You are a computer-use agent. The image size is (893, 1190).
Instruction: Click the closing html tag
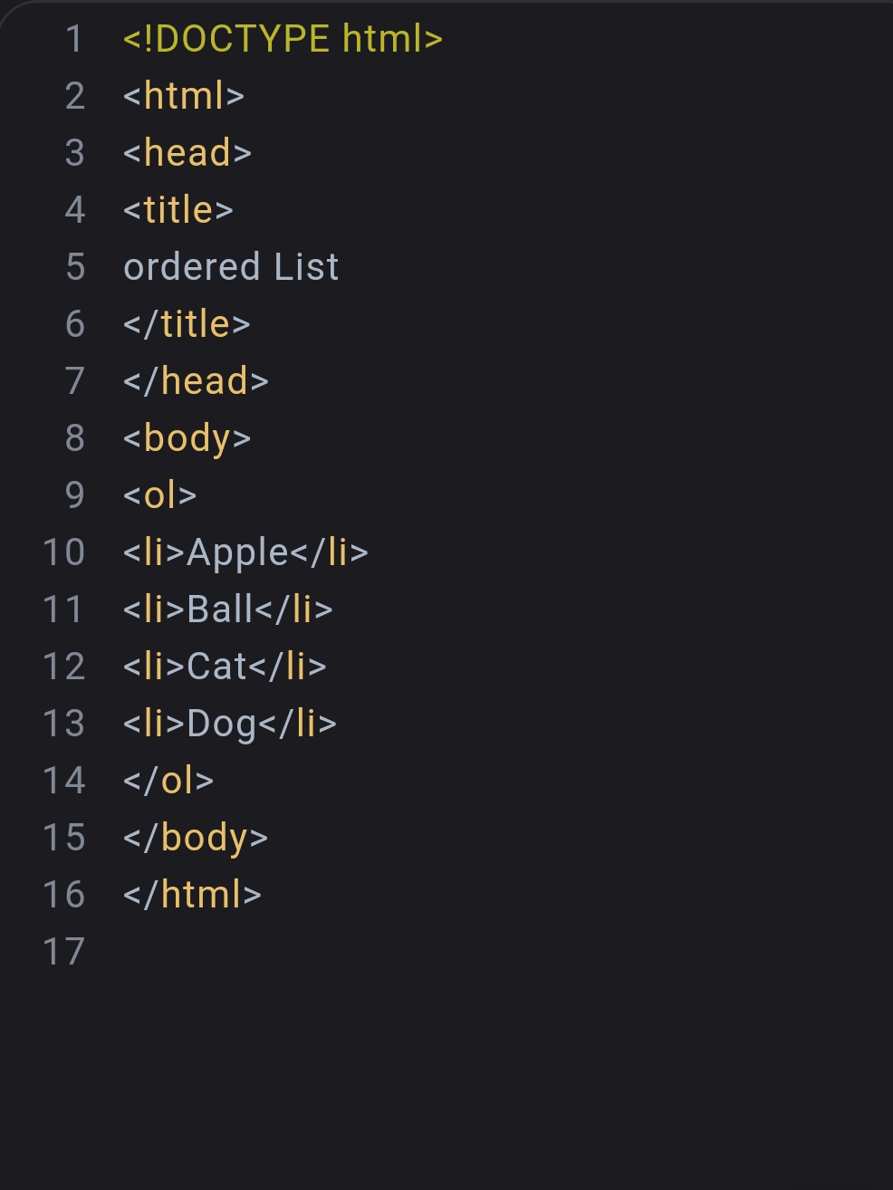pyautogui.click(x=192, y=895)
